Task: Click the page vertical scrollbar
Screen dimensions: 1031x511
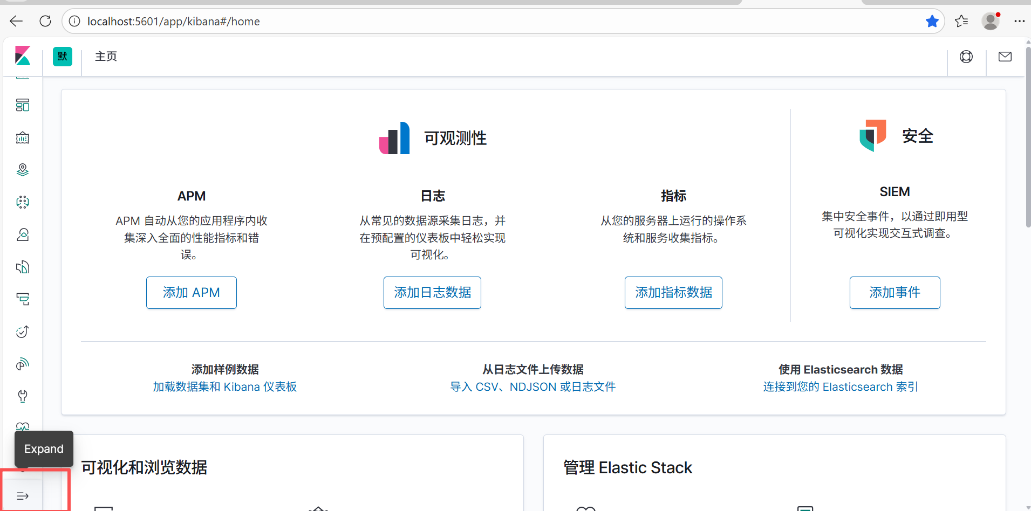Action: tap(1027, 137)
